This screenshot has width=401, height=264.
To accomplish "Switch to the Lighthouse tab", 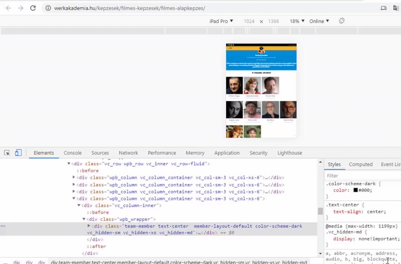I will coord(290,153).
